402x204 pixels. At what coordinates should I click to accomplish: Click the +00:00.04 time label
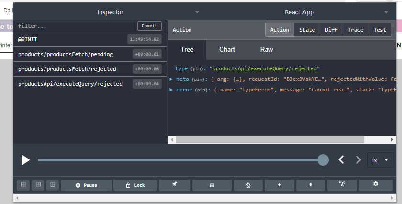coord(147,84)
